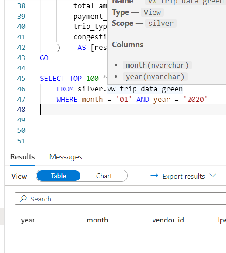This screenshot has width=226, height=253.
Task: Open the Results tab
Action: 22,157
